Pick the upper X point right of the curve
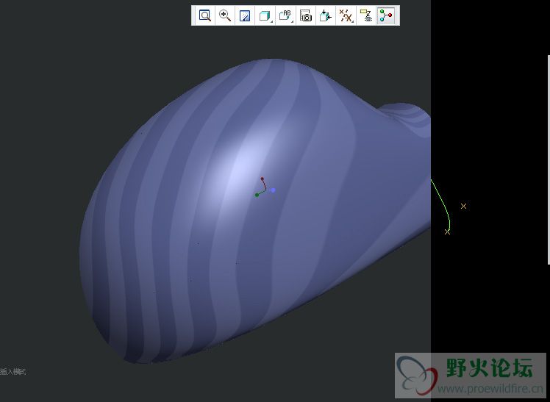The image size is (550, 402). [x=463, y=206]
